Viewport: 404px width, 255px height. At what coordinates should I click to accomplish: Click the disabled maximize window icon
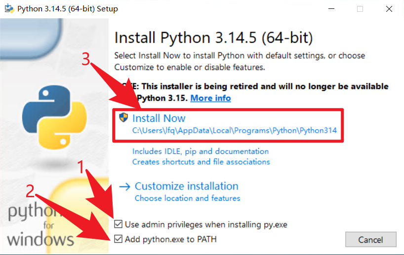[x=360, y=9]
